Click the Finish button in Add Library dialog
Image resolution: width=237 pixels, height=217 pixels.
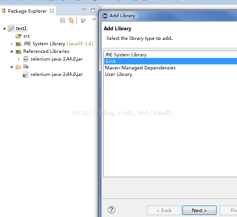228,210
